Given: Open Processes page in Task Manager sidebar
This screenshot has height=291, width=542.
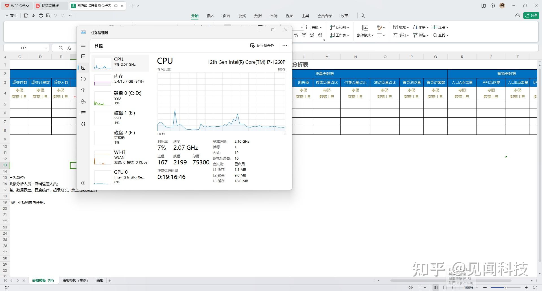Looking at the screenshot, I should 83,56.
